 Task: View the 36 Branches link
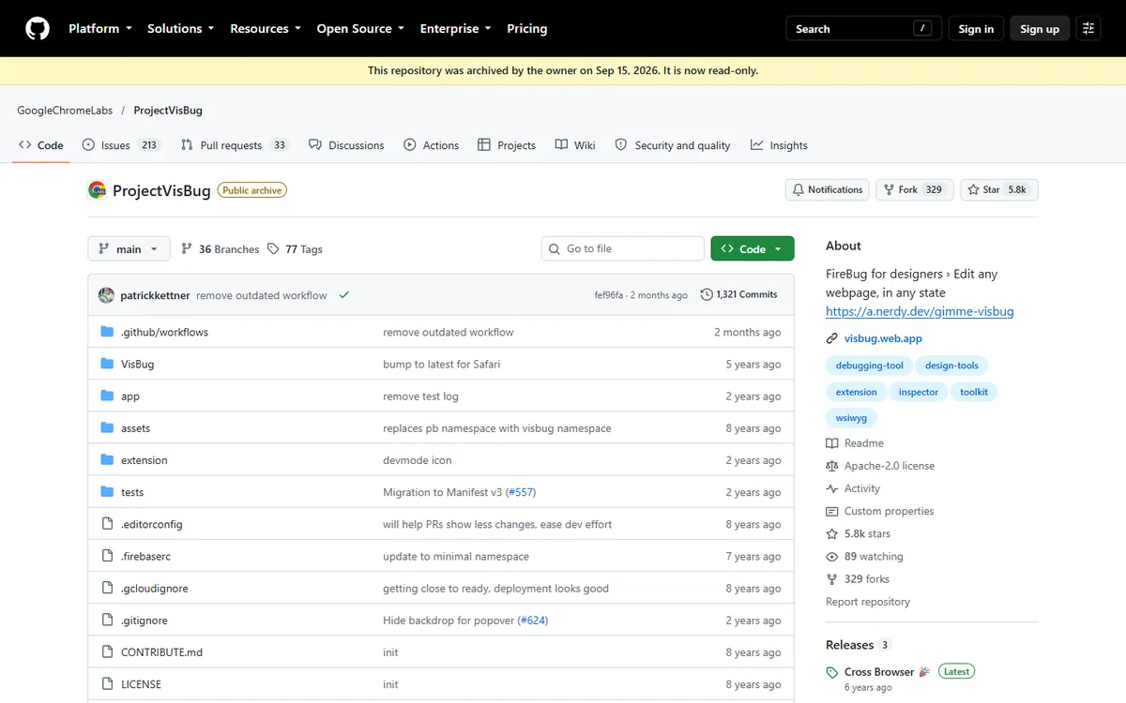tap(221, 248)
